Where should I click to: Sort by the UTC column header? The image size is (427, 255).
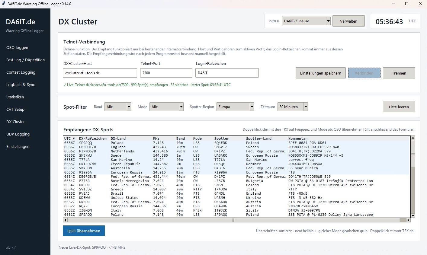pyautogui.click(x=70, y=139)
